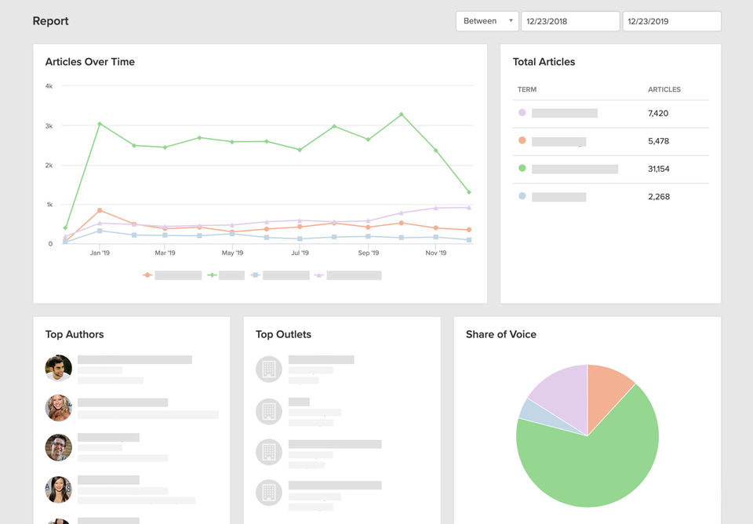Select the 2,268 articles count

(659, 197)
